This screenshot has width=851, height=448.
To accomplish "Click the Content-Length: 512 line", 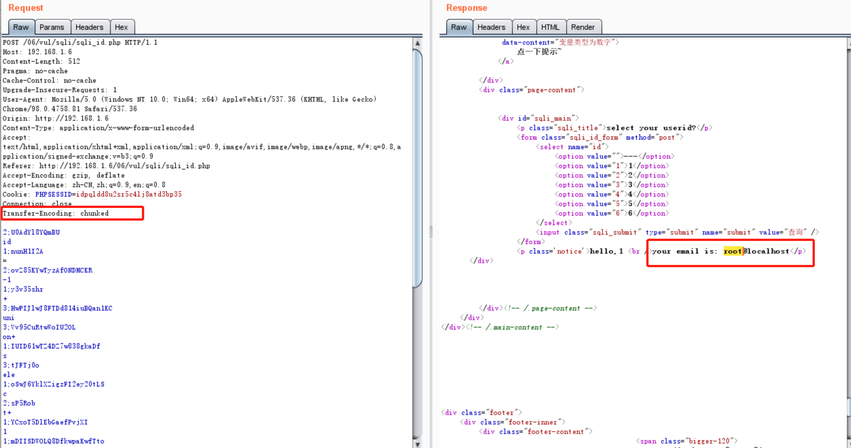I will coord(41,61).
